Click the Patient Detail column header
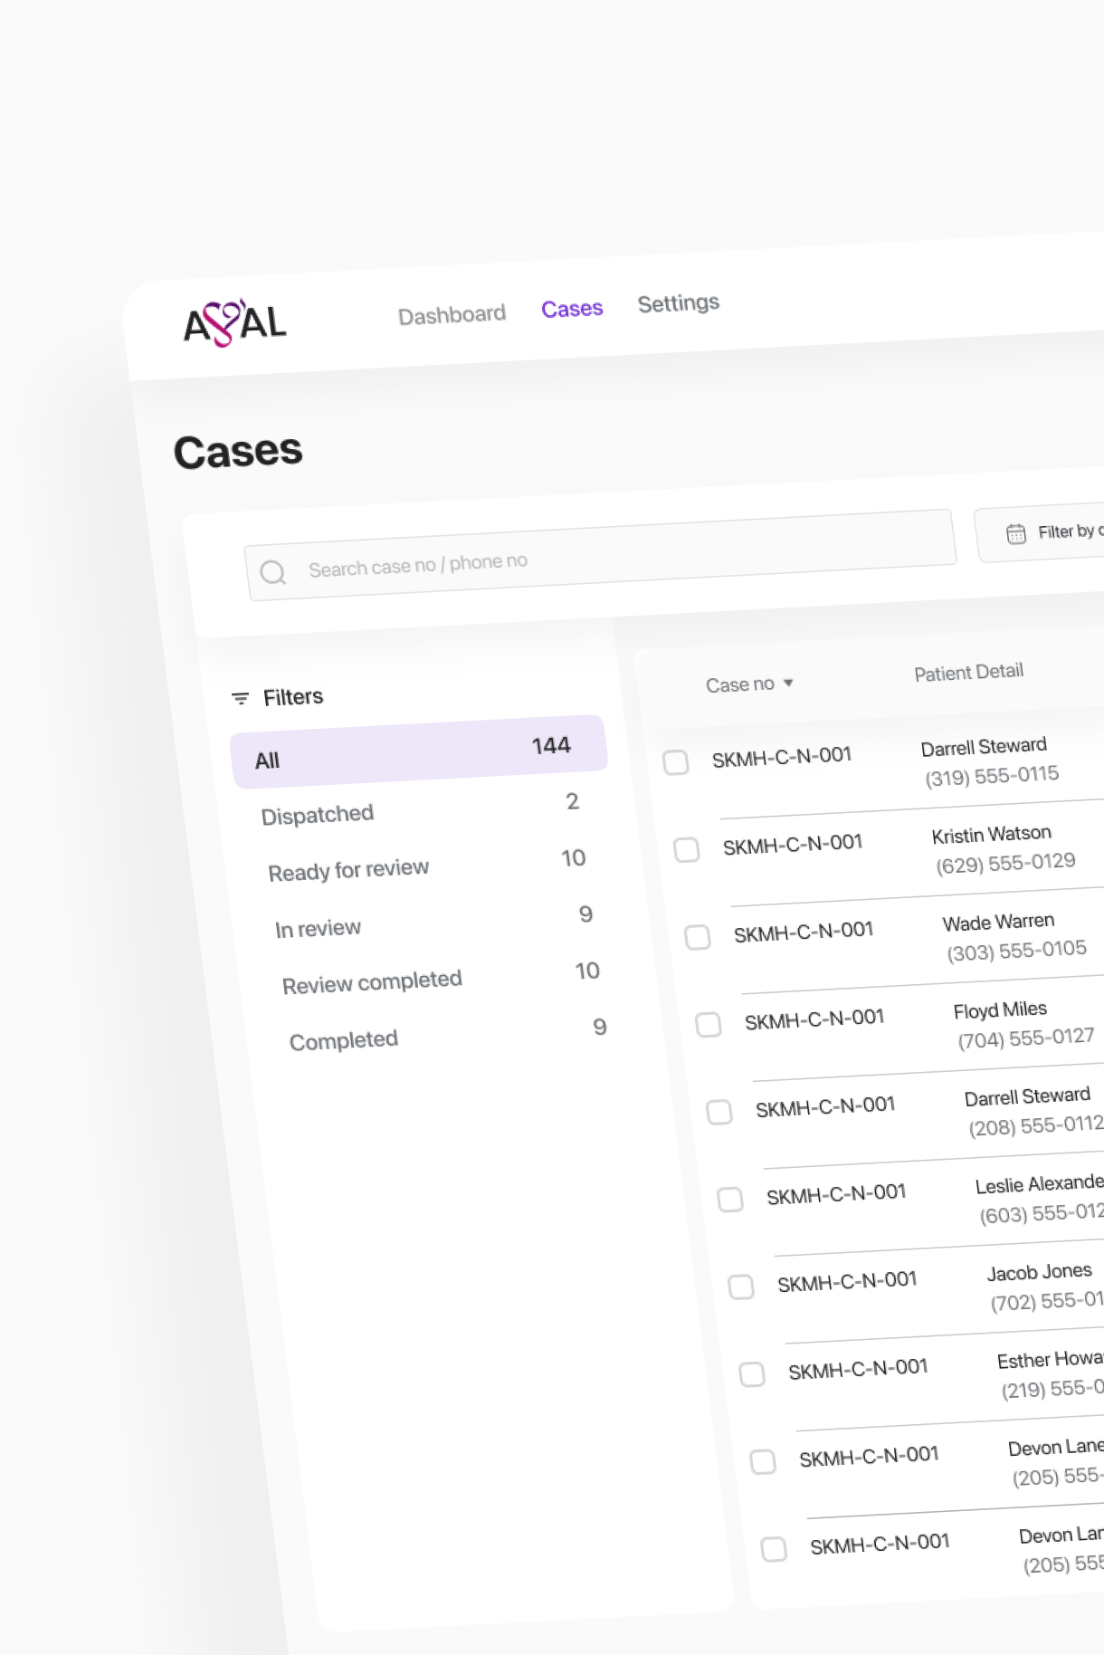 coord(968,673)
